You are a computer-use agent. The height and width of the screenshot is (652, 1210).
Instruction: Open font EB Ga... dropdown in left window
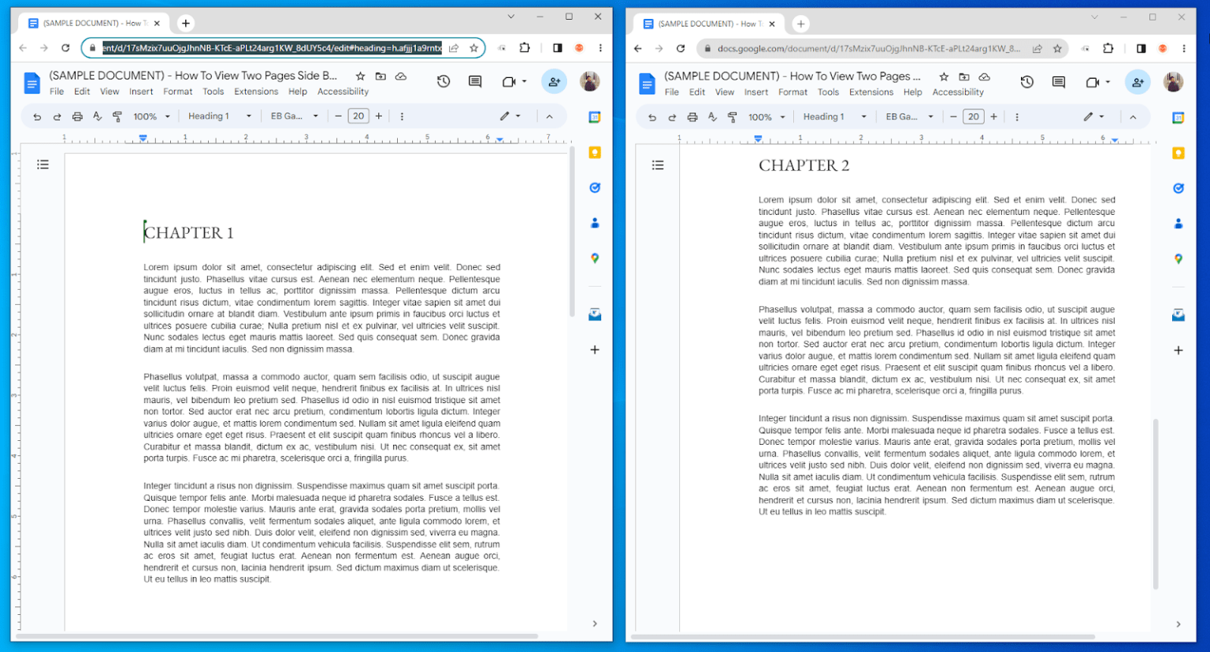tap(295, 117)
